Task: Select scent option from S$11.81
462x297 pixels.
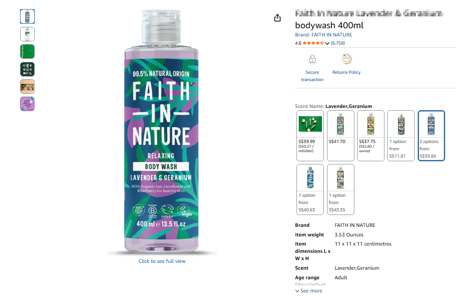Action: point(401,136)
